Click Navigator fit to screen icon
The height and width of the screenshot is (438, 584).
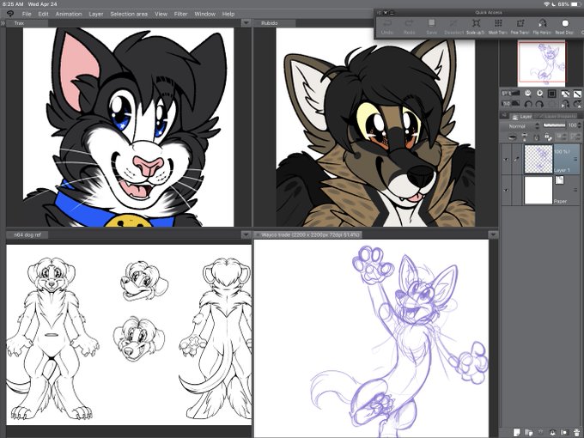point(552,94)
